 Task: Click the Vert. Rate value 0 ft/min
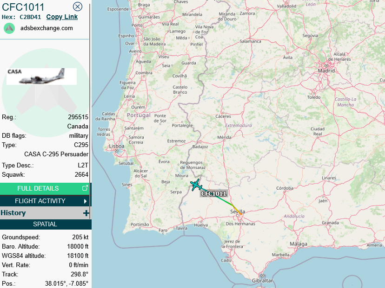[79, 265]
